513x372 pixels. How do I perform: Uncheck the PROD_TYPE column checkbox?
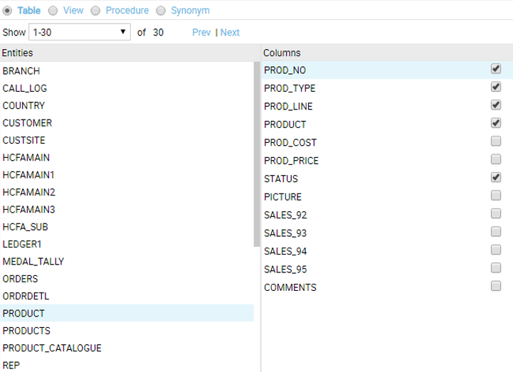[496, 87]
